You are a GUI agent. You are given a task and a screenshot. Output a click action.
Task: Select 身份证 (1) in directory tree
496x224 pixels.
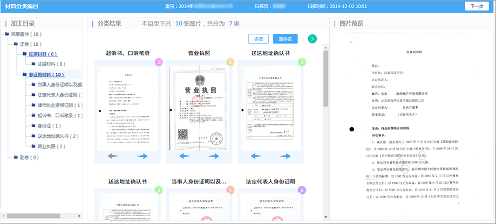52,126
